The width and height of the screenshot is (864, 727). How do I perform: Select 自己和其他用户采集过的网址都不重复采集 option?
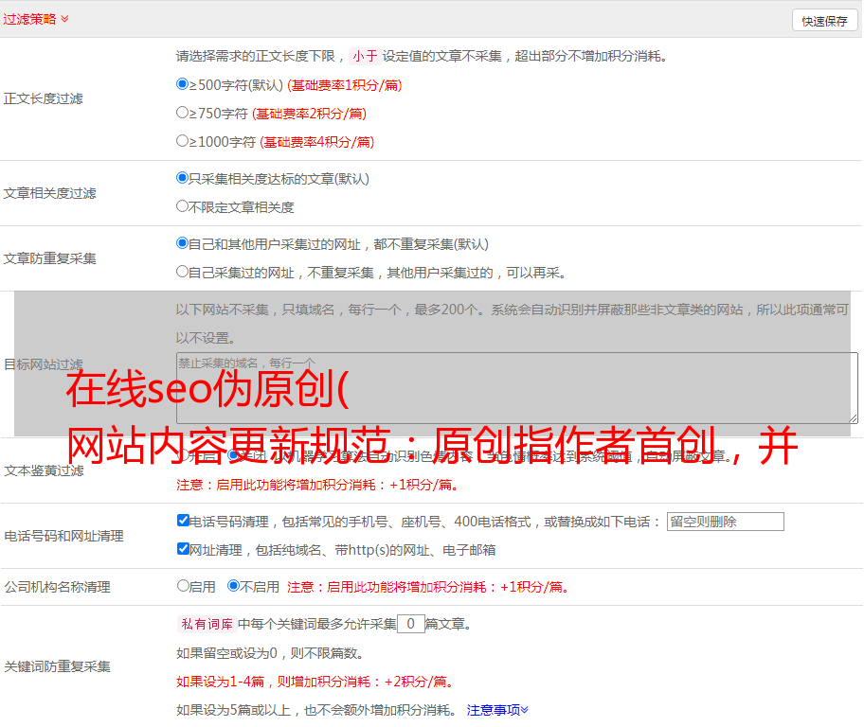pyautogui.click(x=182, y=243)
